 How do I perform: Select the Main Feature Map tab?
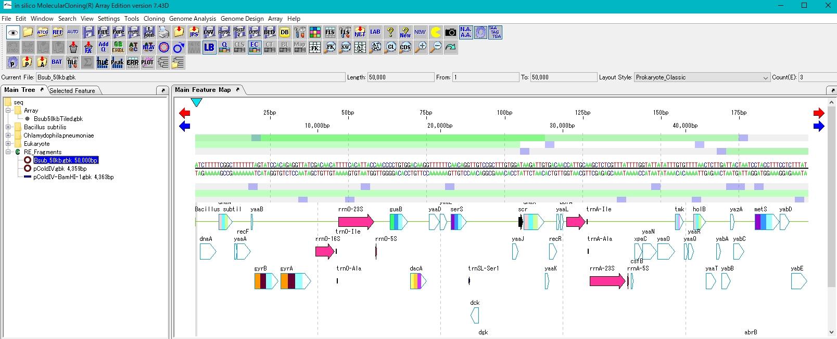[x=203, y=90]
